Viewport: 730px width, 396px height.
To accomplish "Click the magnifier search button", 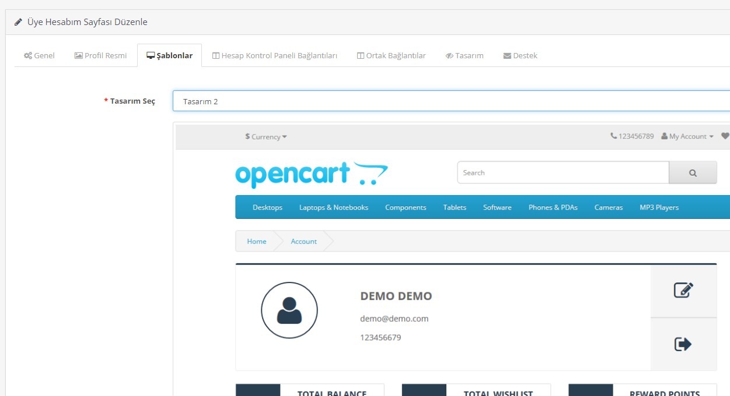I will coord(693,173).
